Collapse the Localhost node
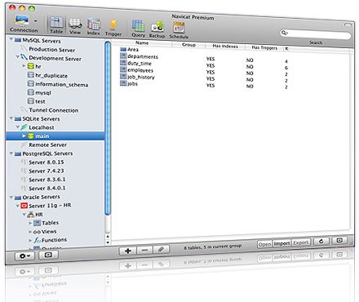 click(17, 127)
